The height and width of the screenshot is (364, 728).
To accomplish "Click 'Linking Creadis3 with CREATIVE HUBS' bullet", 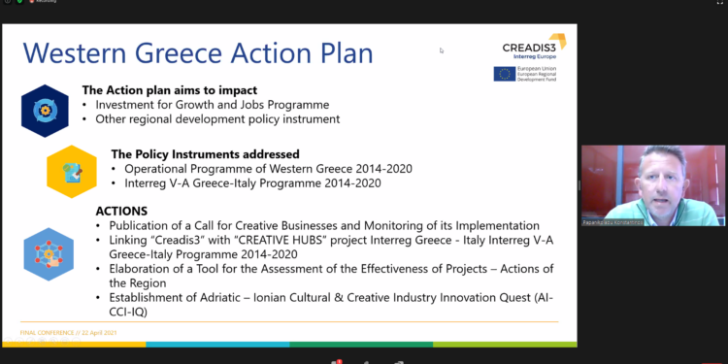I will pos(331,248).
